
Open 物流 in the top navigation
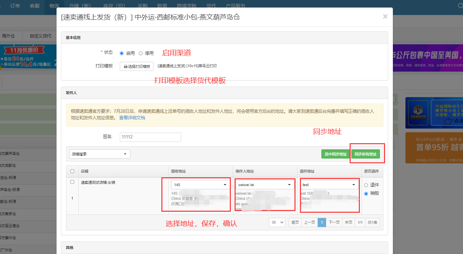pyautogui.click(x=54, y=6)
